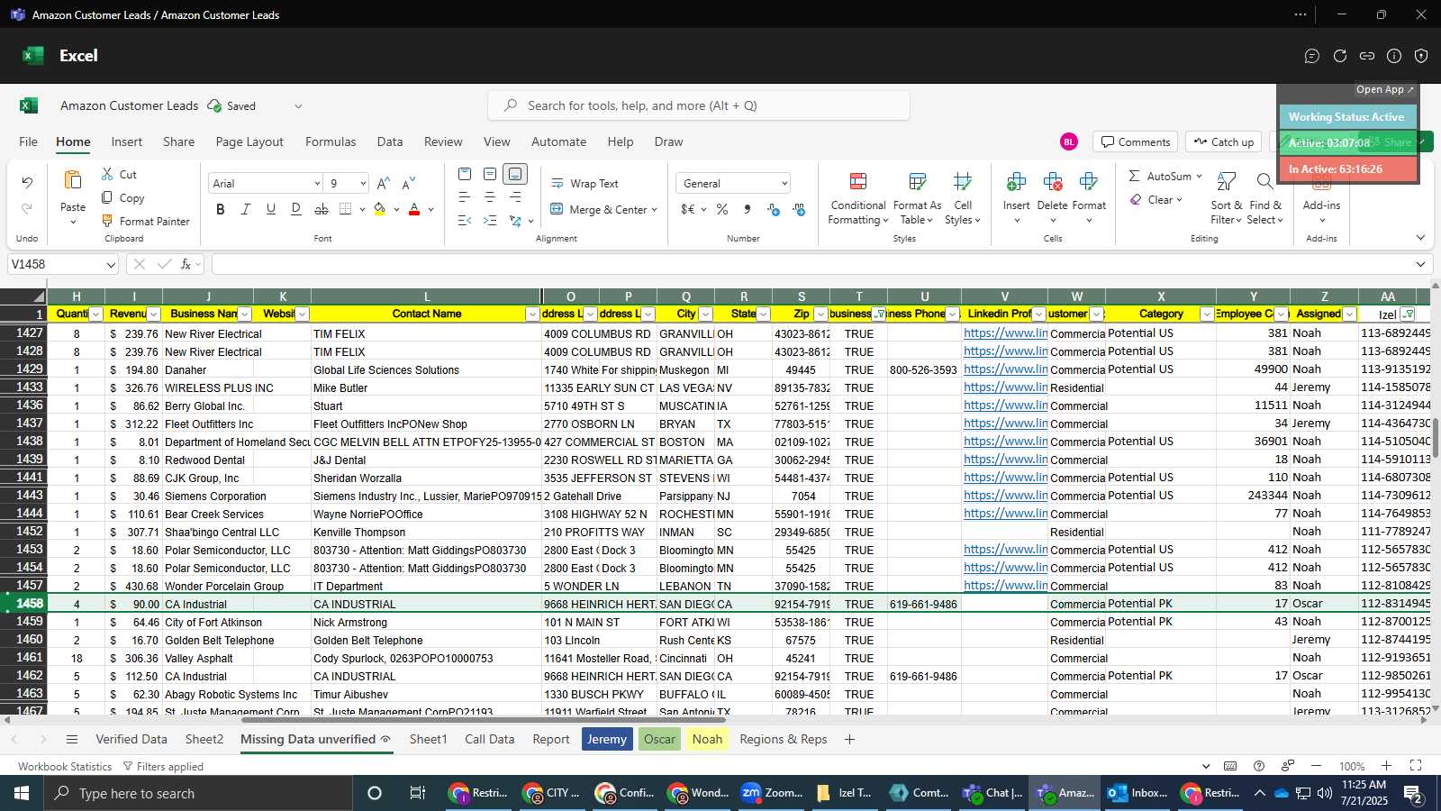Copy the selection to clipboard
The width and height of the screenshot is (1441, 811).
pos(122,197)
